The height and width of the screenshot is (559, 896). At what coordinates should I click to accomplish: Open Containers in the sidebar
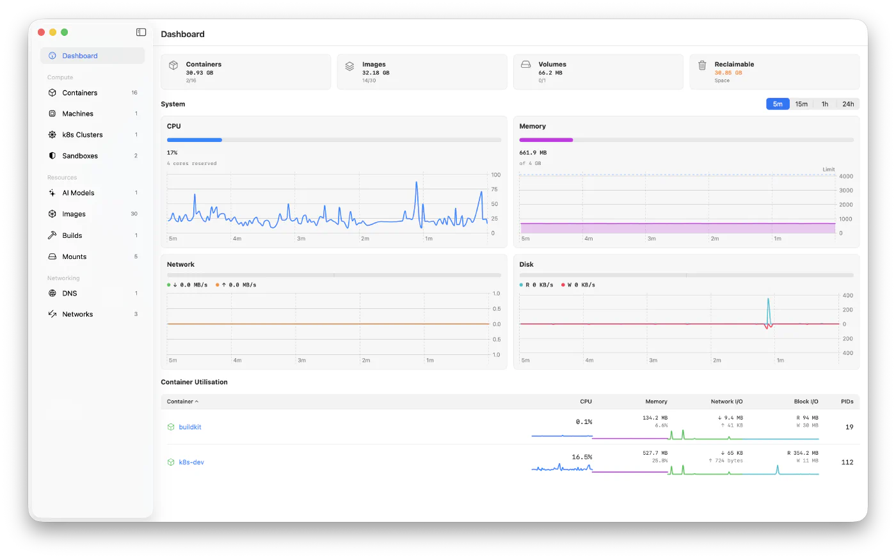pyautogui.click(x=93, y=93)
